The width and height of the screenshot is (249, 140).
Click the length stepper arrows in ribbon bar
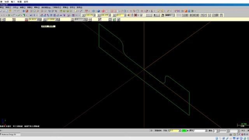(40, 19)
